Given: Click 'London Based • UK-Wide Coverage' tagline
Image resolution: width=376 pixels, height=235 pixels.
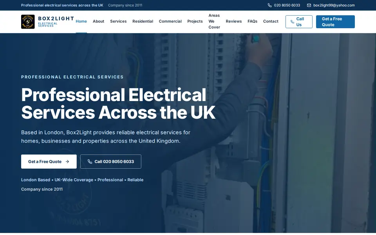Looking at the screenshot, I should (82, 180).
